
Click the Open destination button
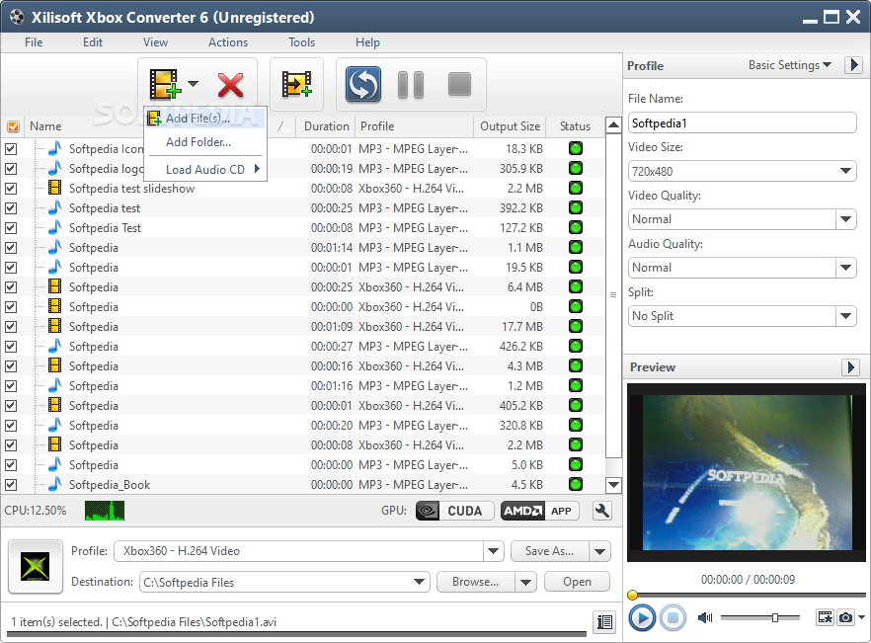[x=577, y=582]
